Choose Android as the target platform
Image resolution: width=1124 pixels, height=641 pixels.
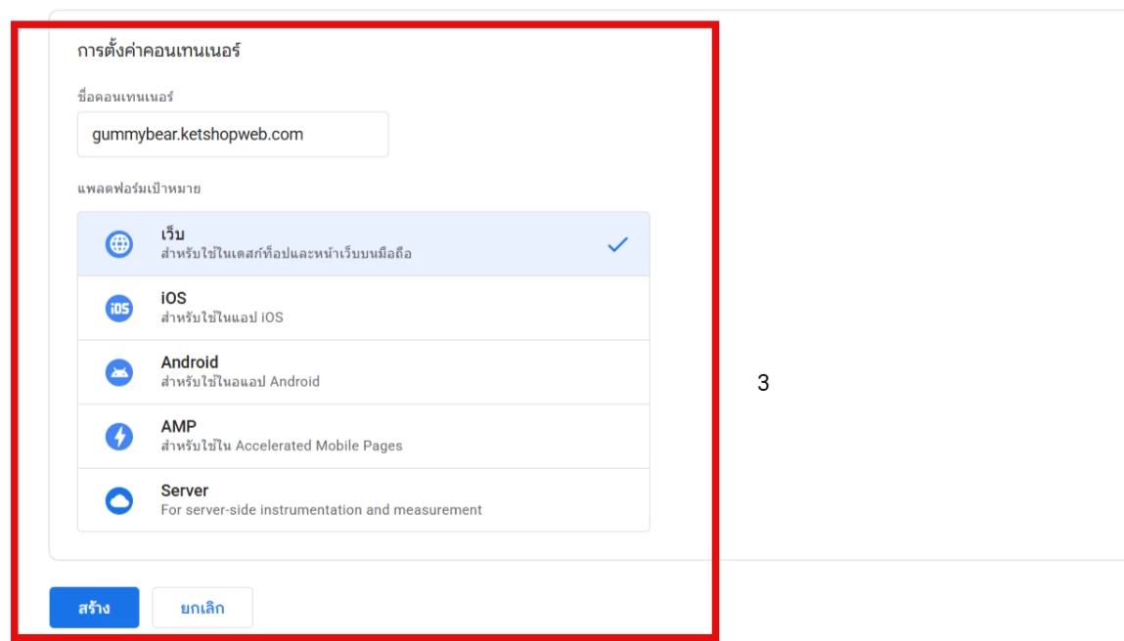363,372
